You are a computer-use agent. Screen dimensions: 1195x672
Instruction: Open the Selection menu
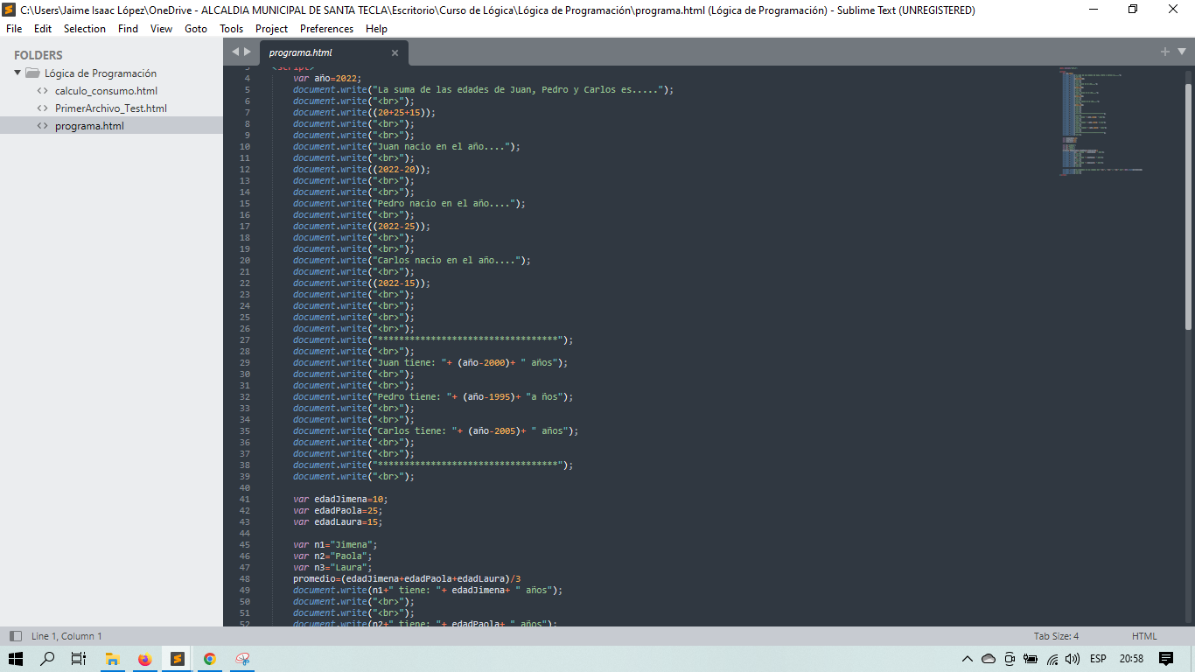pos(85,29)
